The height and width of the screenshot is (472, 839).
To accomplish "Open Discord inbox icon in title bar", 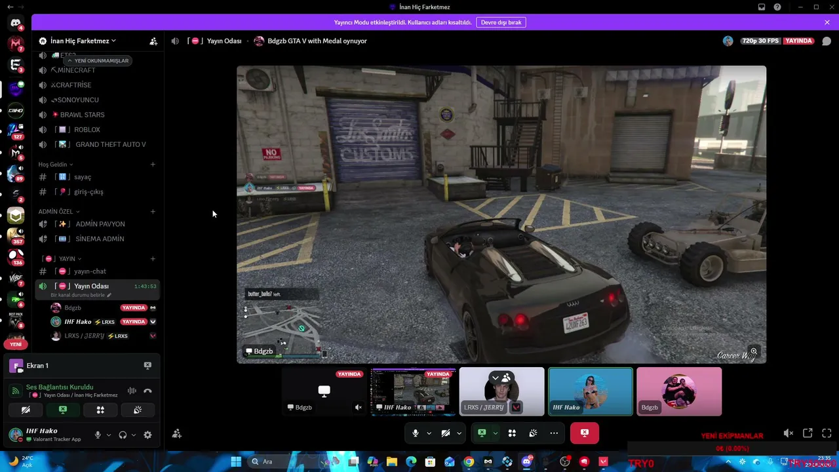I will (x=762, y=7).
